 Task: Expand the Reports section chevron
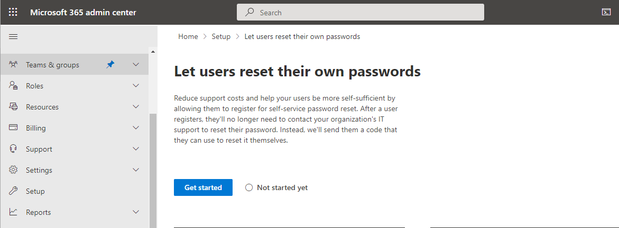tap(136, 212)
